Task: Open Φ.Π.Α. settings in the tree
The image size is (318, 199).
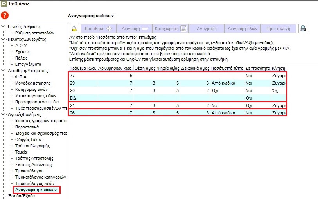Action: (21, 77)
